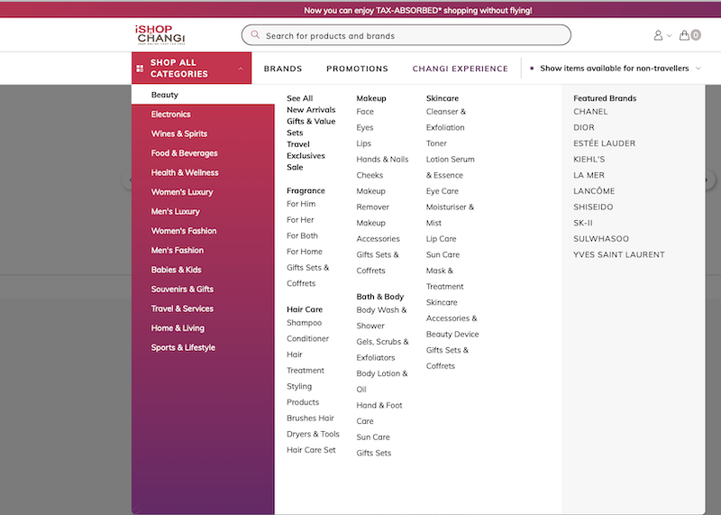Collapse the Shop All Categories menu

(241, 69)
